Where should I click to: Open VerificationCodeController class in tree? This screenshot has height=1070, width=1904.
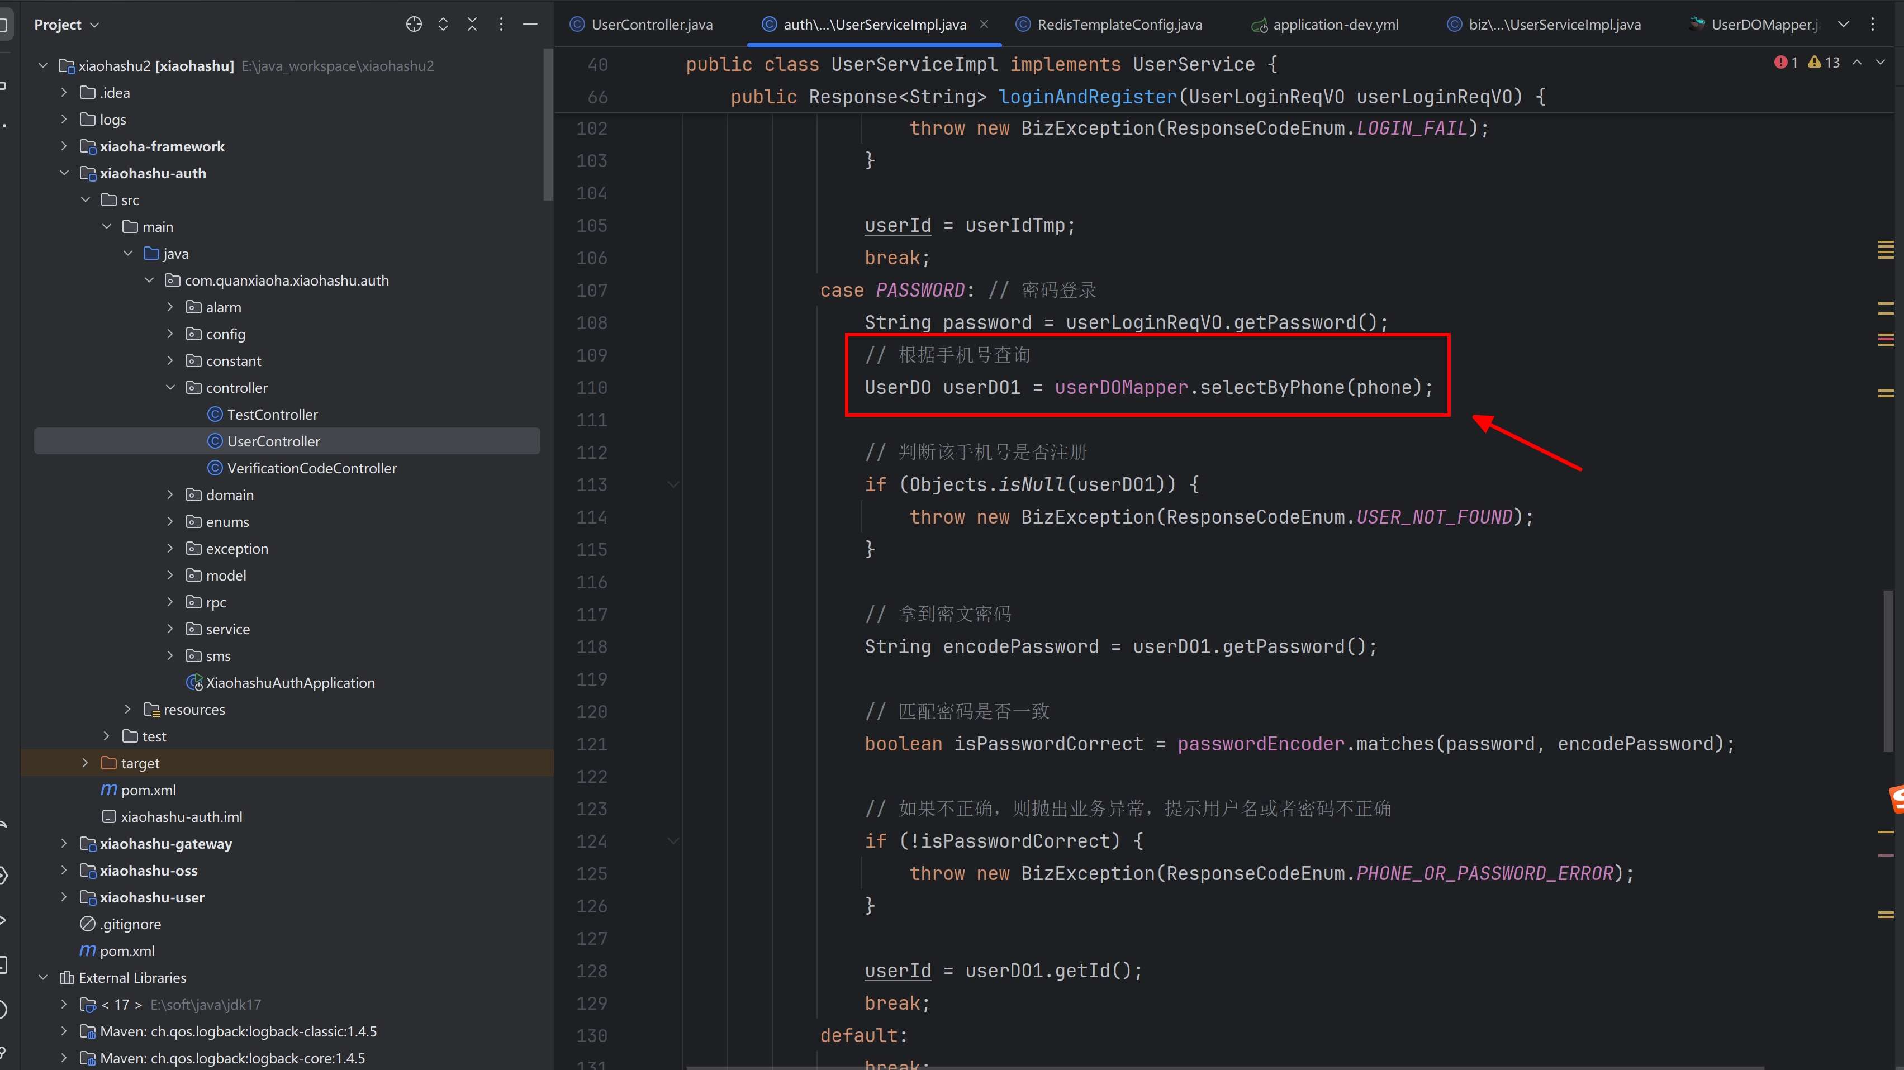tap(311, 468)
